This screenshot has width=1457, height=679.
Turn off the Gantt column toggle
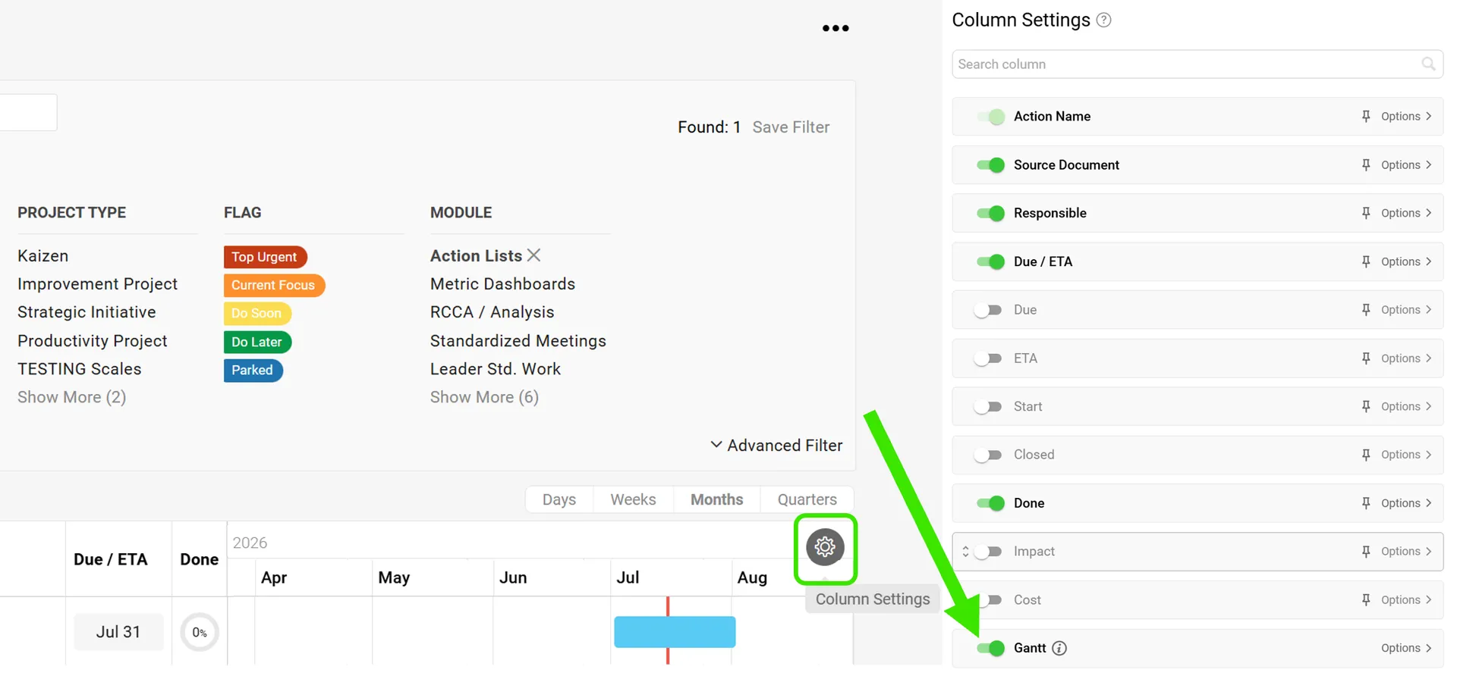tap(990, 648)
